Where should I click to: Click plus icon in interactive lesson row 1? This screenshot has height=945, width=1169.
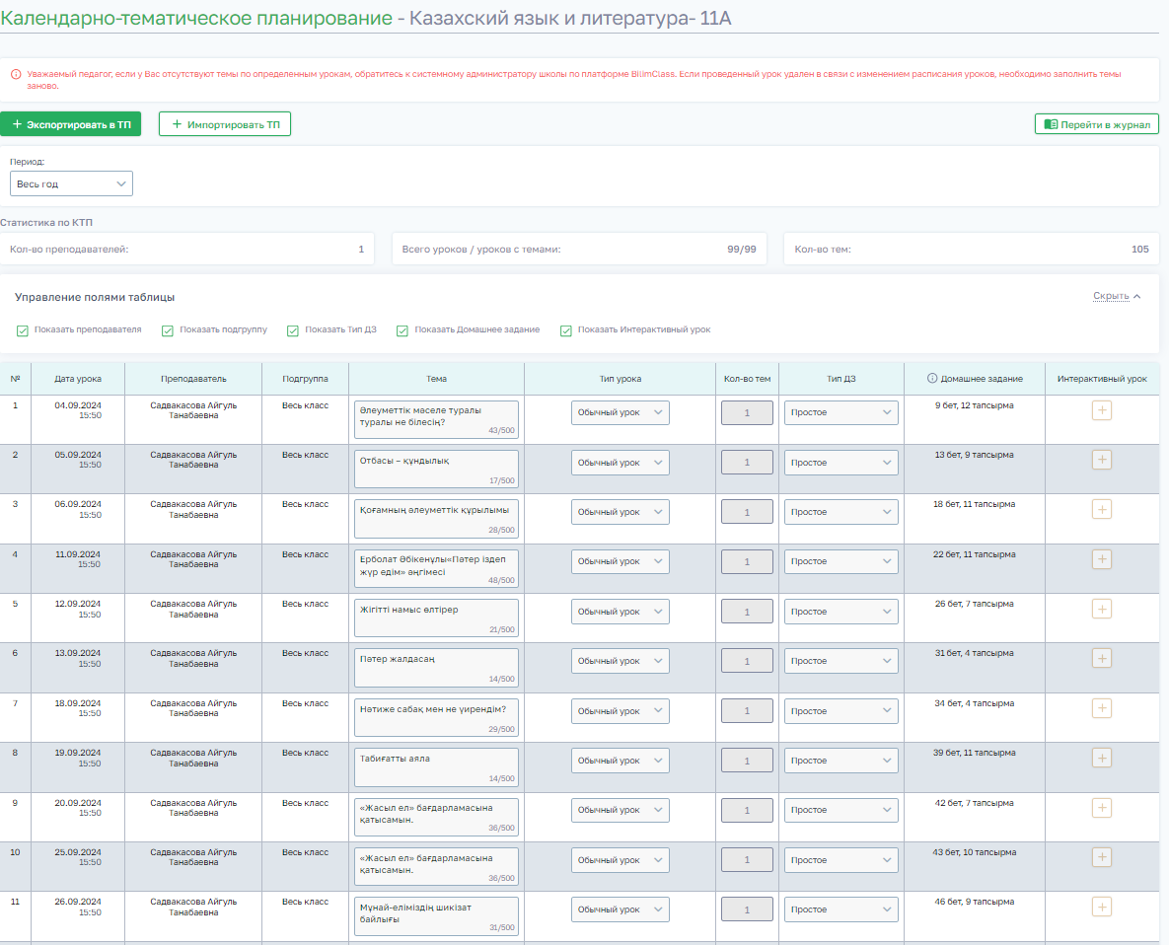tap(1101, 410)
